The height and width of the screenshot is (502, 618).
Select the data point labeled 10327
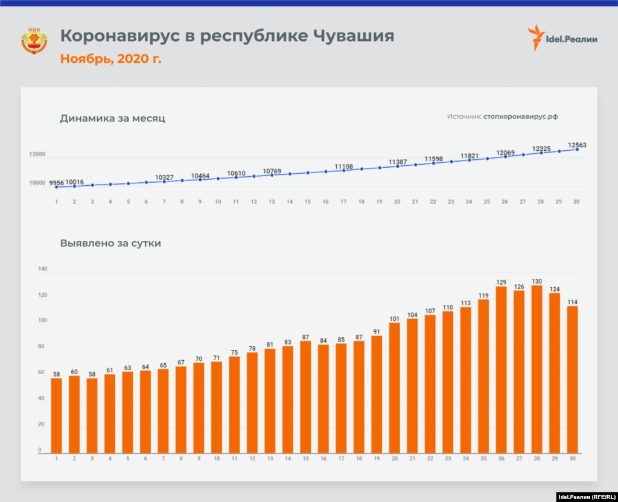(164, 181)
